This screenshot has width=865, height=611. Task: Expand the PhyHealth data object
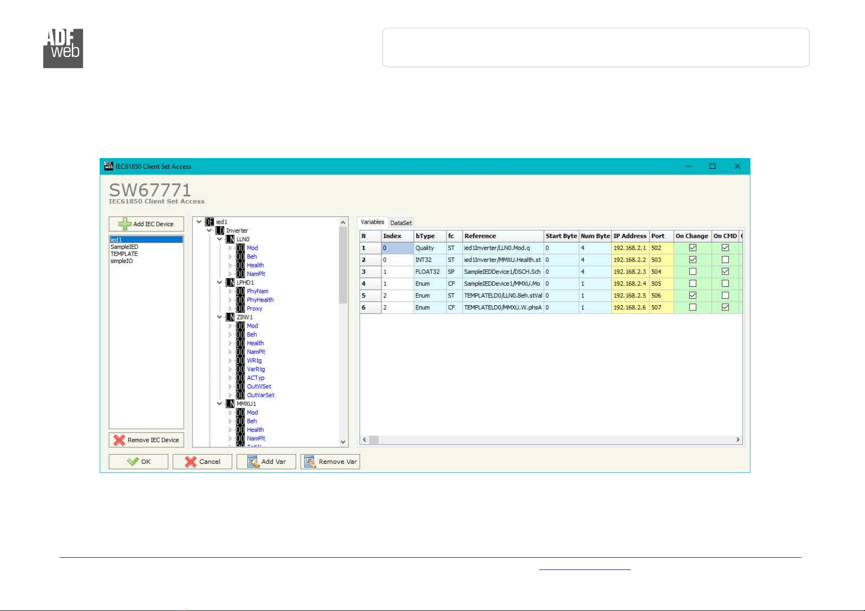[x=229, y=300]
